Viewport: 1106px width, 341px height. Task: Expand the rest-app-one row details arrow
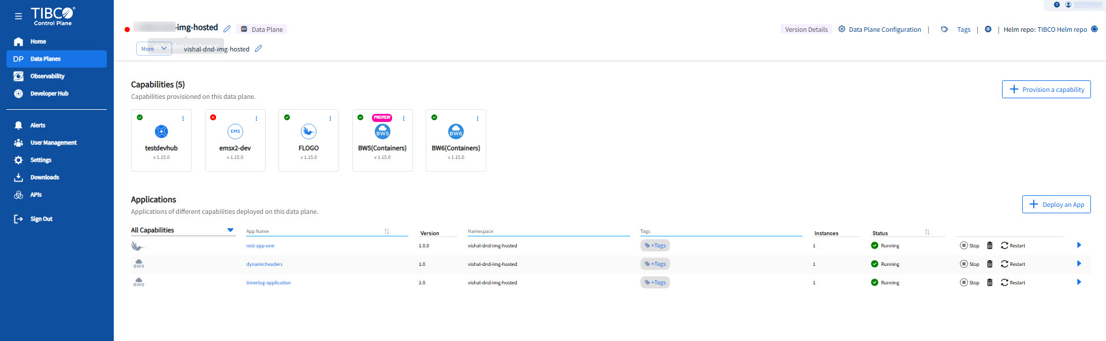click(1079, 245)
